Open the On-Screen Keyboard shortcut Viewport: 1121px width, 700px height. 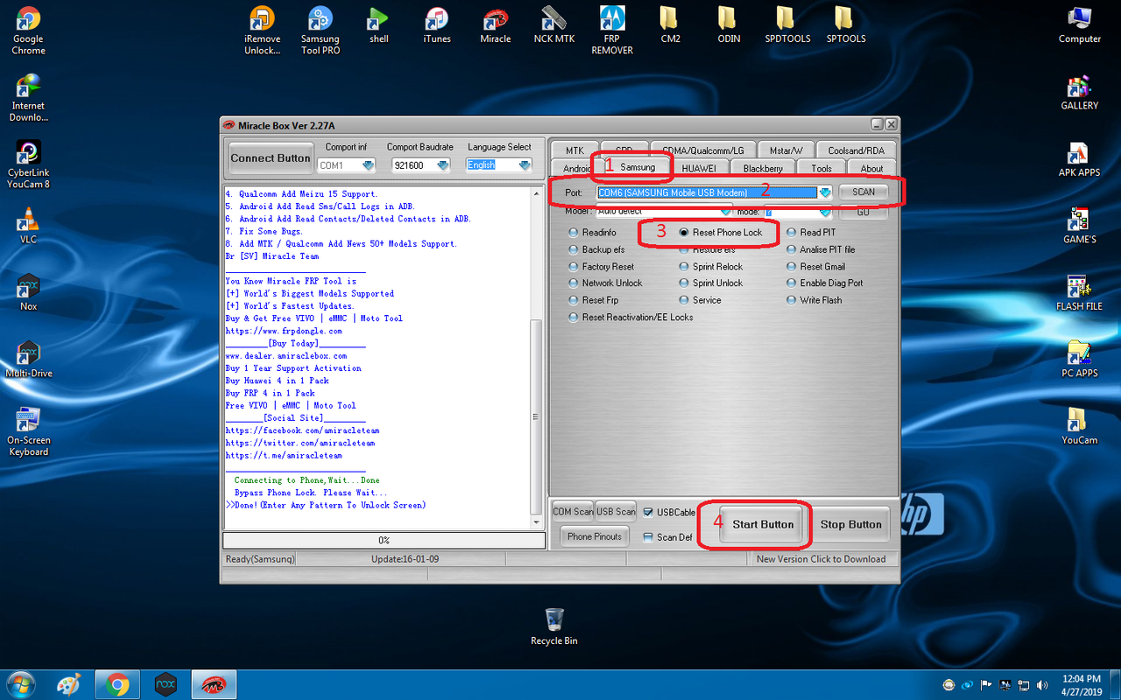click(x=28, y=432)
